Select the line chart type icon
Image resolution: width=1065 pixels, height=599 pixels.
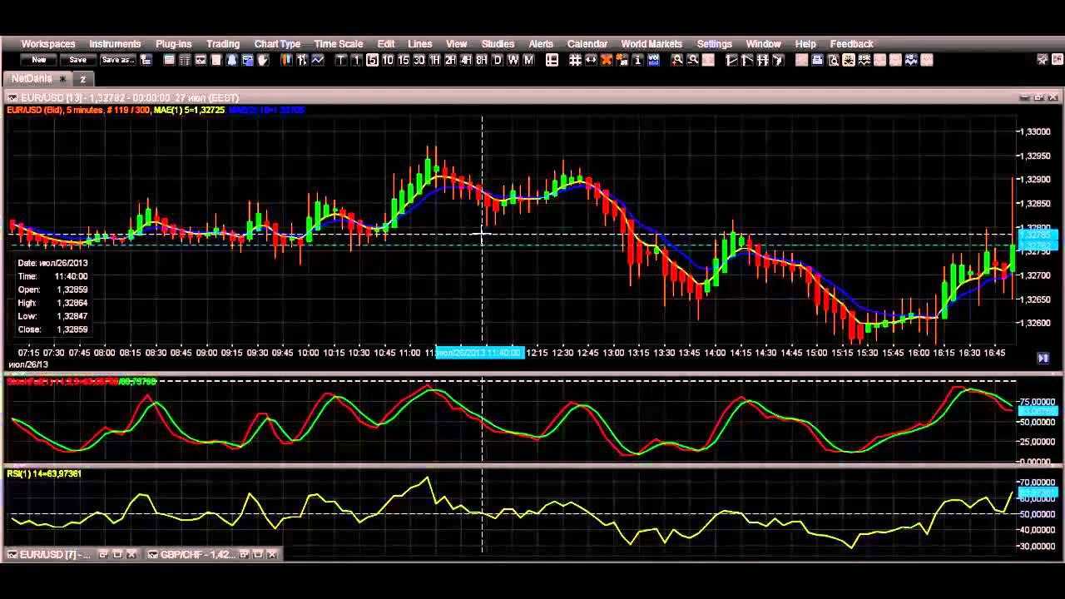click(318, 60)
